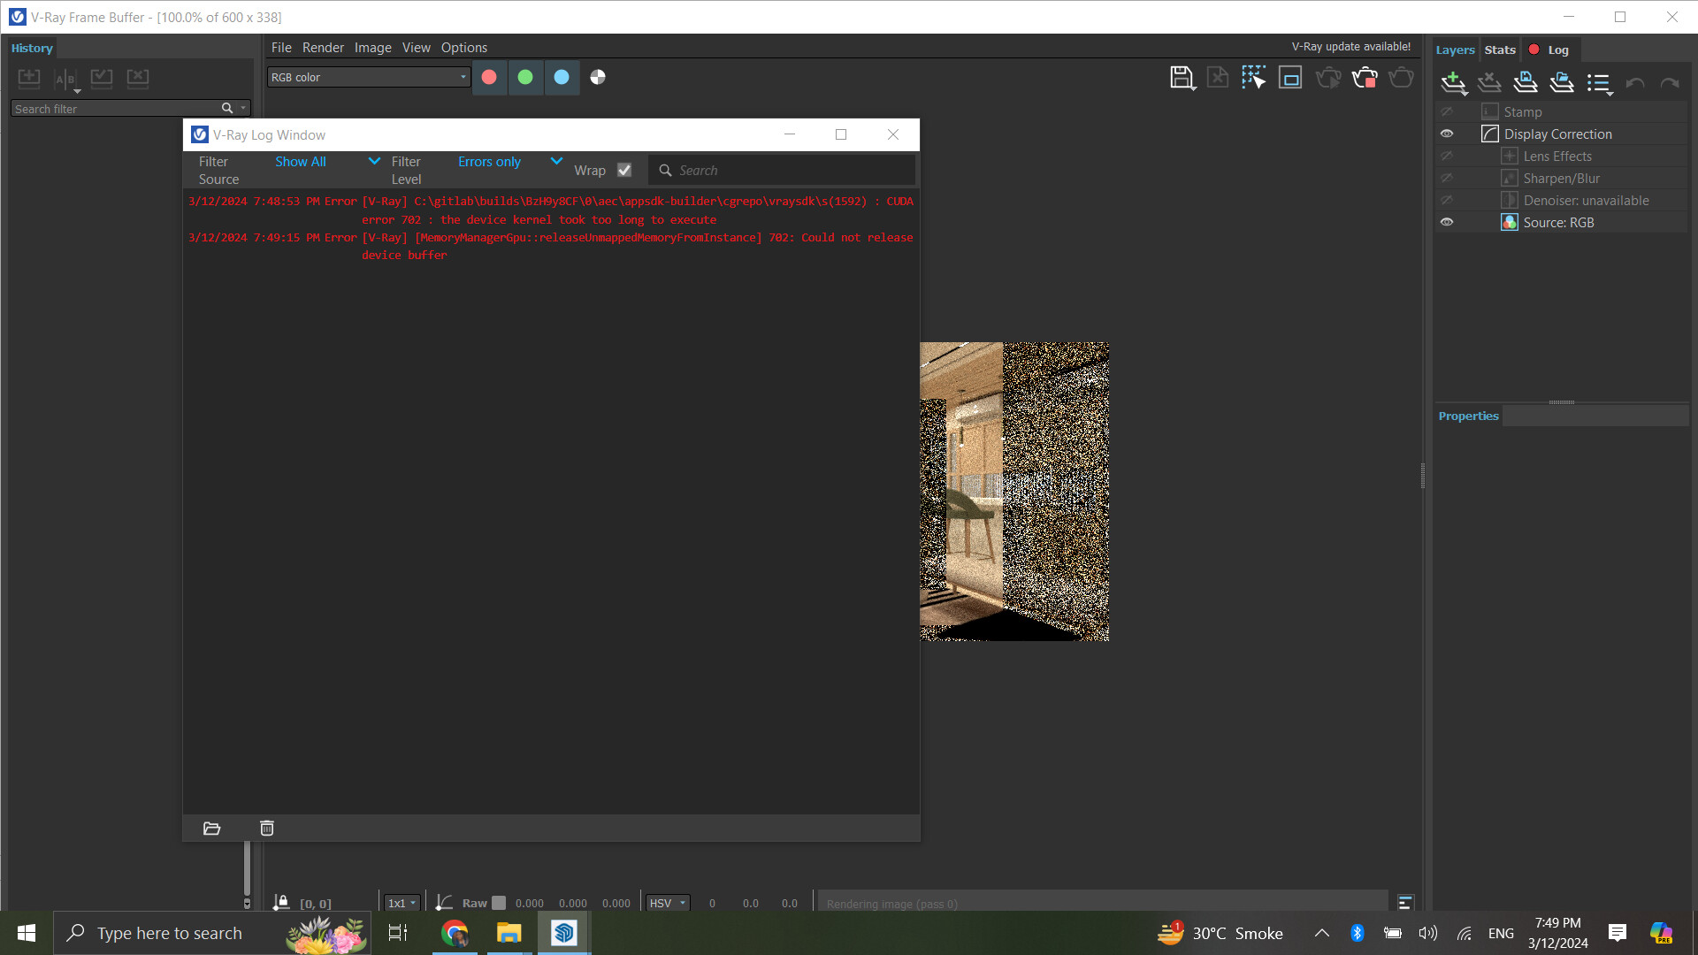Screen dimensions: 1698x955
Task: Hide the Display Correction layer eye
Action: click(1447, 134)
